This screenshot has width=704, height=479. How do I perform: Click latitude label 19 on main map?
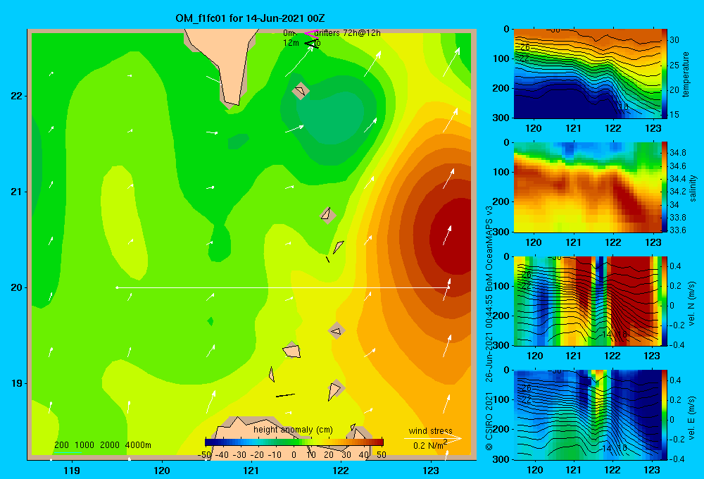coord(16,383)
